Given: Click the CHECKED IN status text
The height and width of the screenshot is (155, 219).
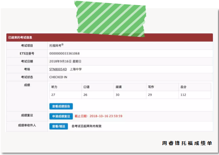Looking at the screenshot, I should point(58,77).
